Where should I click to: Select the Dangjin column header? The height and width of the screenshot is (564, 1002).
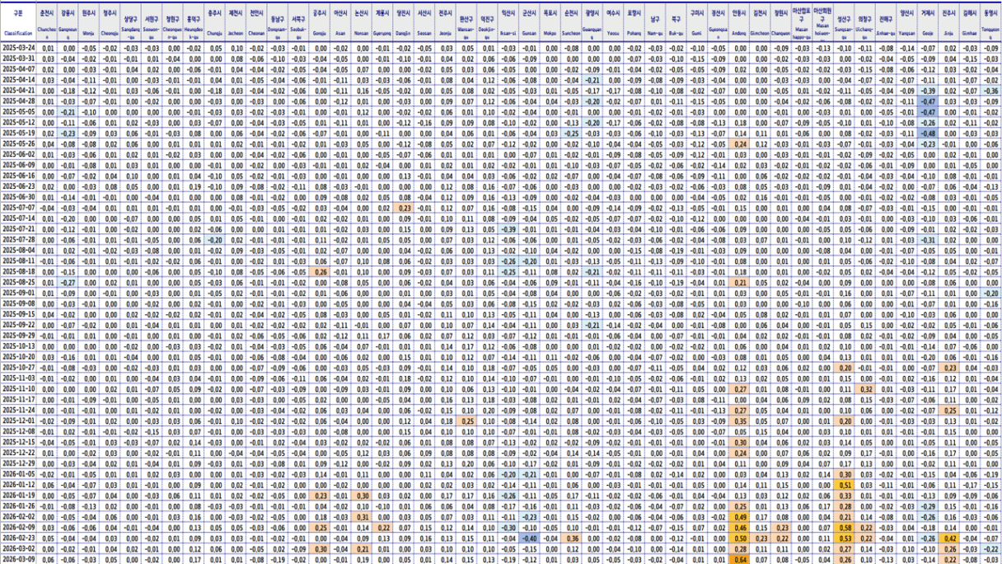pyautogui.click(x=404, y=23)
